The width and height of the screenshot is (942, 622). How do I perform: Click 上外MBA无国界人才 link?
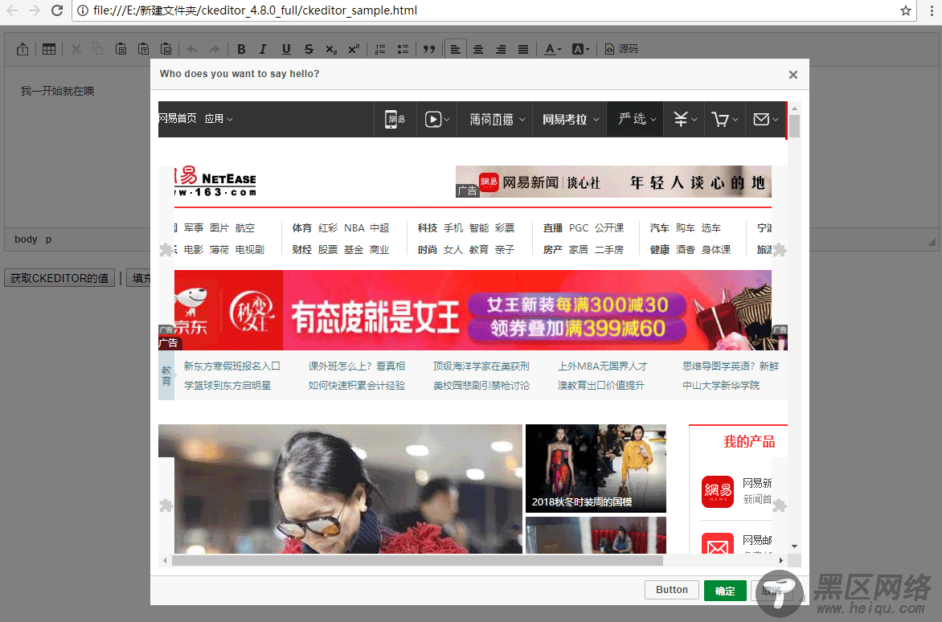603,366
